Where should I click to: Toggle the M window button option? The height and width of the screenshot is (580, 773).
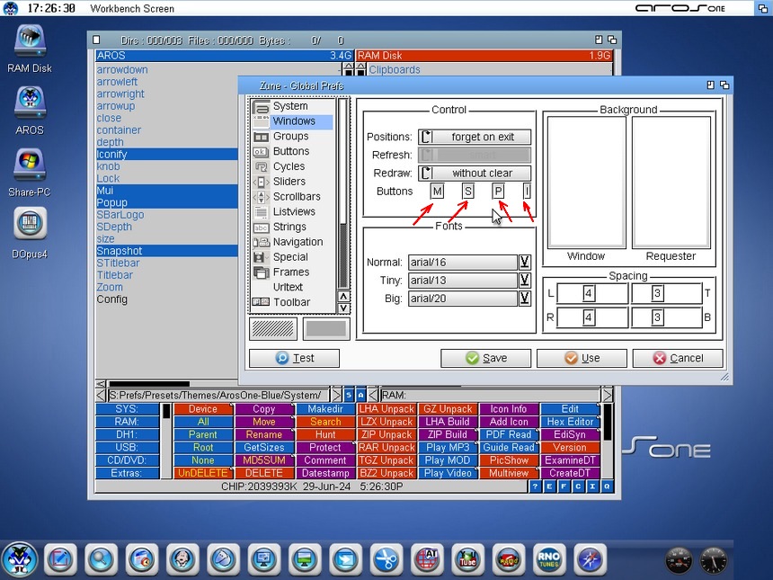437,191
